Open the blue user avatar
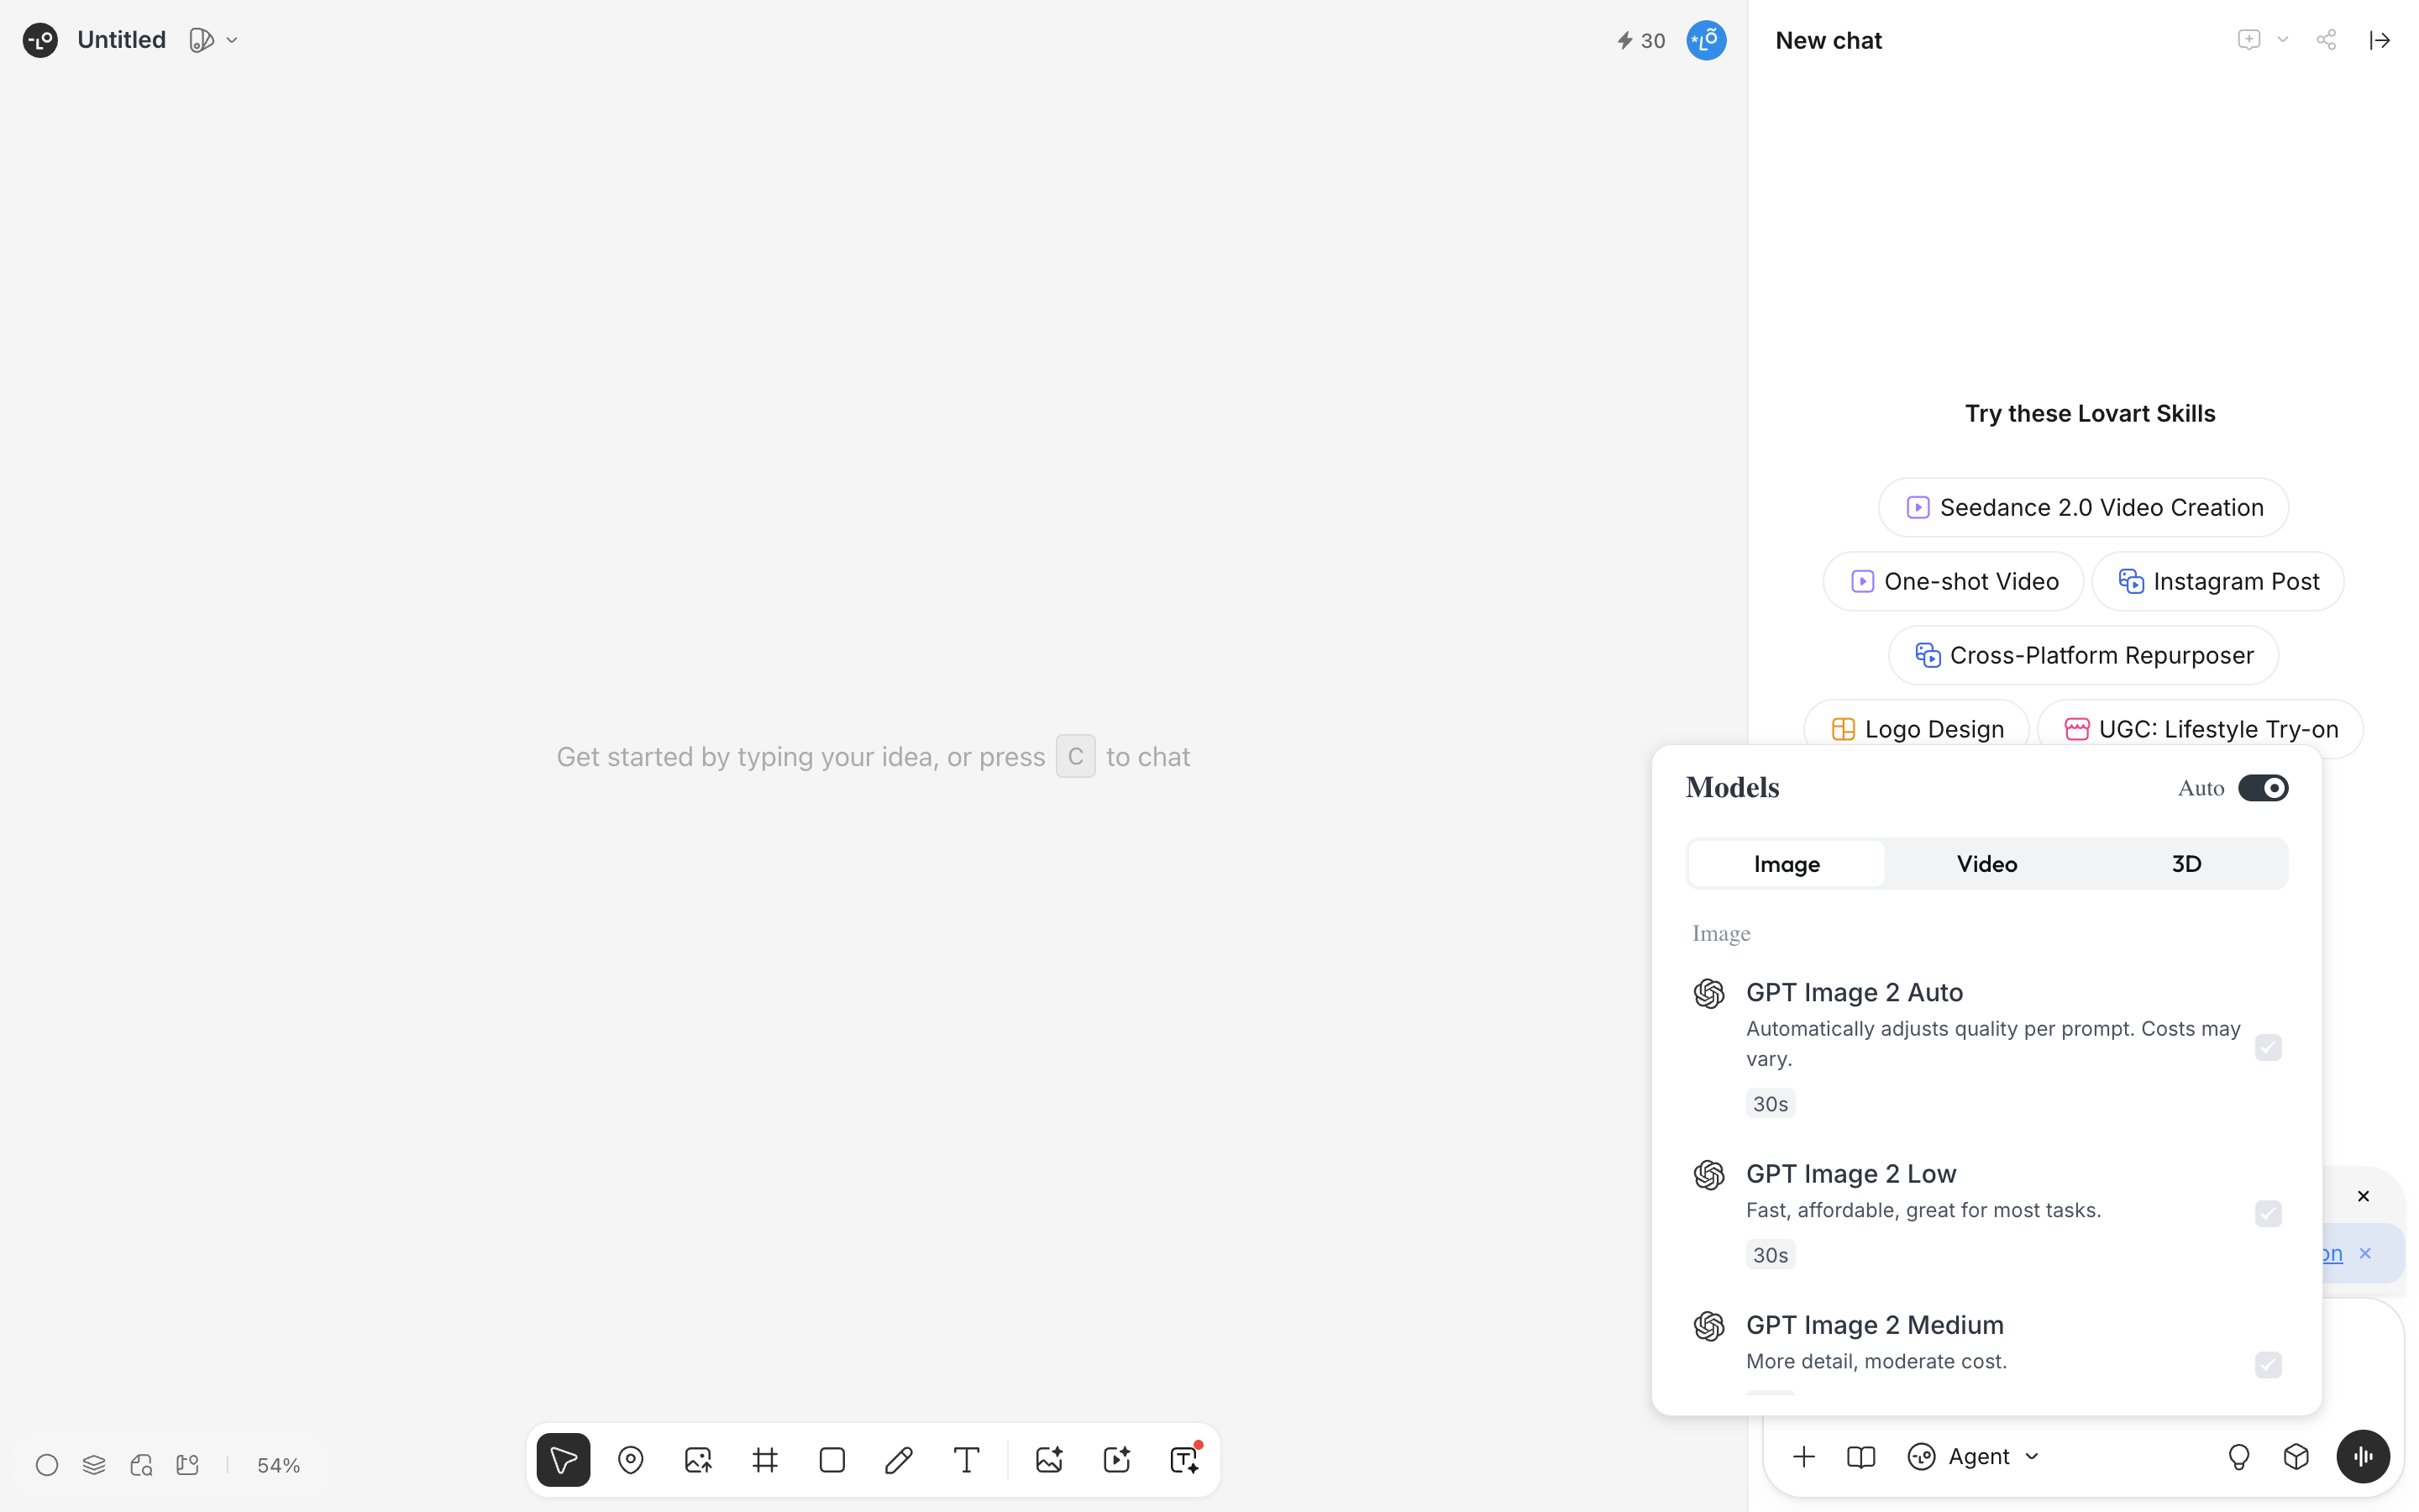2419x1512 pixels. pyautogui.click(x=1706, y=40)
